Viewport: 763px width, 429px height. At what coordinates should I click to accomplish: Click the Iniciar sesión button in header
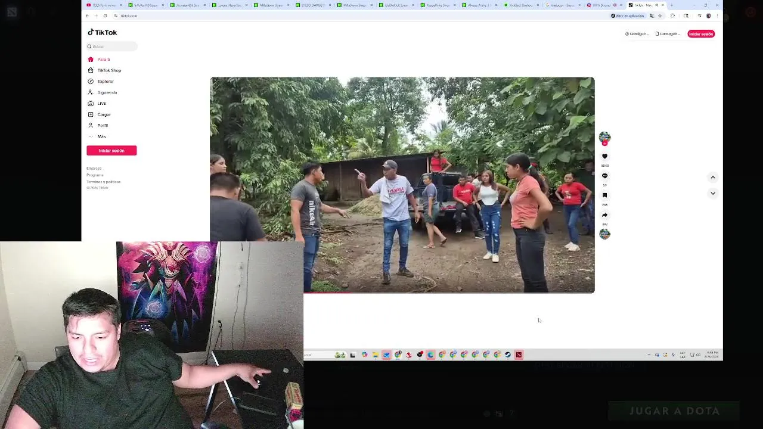coord(700,34)
